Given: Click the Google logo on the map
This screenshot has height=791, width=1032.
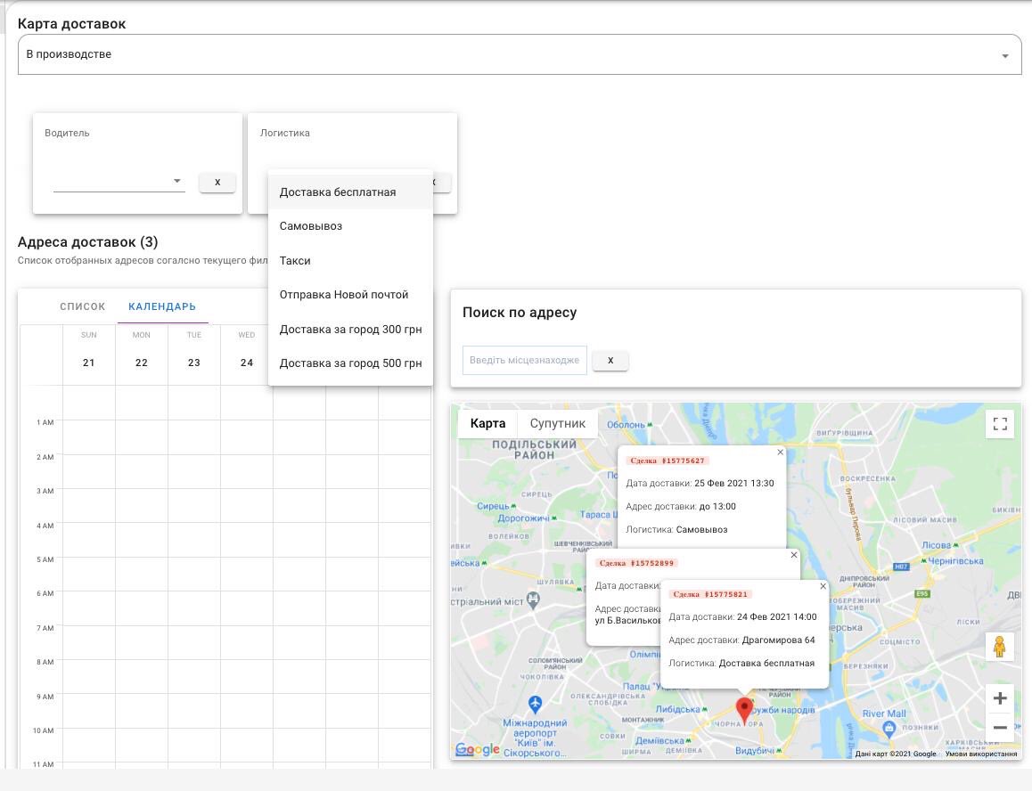Looking at the screenshot, I should 477,750.
